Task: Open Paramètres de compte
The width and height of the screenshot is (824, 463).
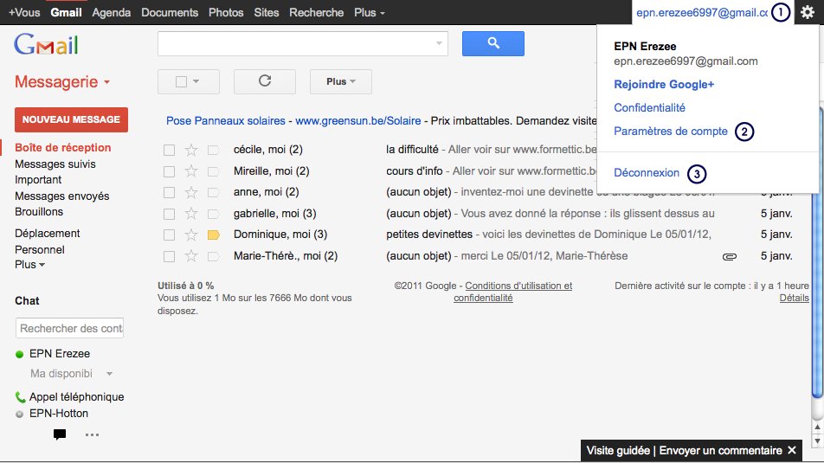Action: click(x=671, y=132)
